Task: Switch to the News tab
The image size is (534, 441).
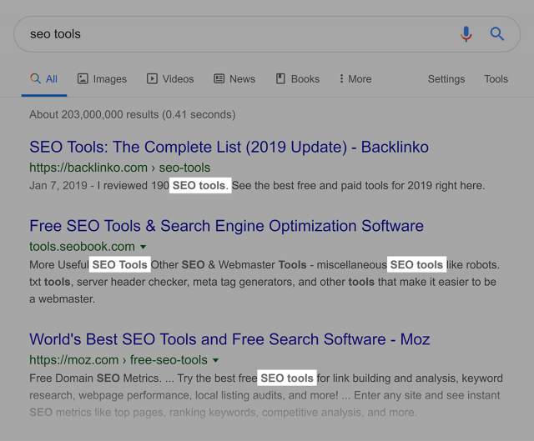Action: click(x=234, y=79)
